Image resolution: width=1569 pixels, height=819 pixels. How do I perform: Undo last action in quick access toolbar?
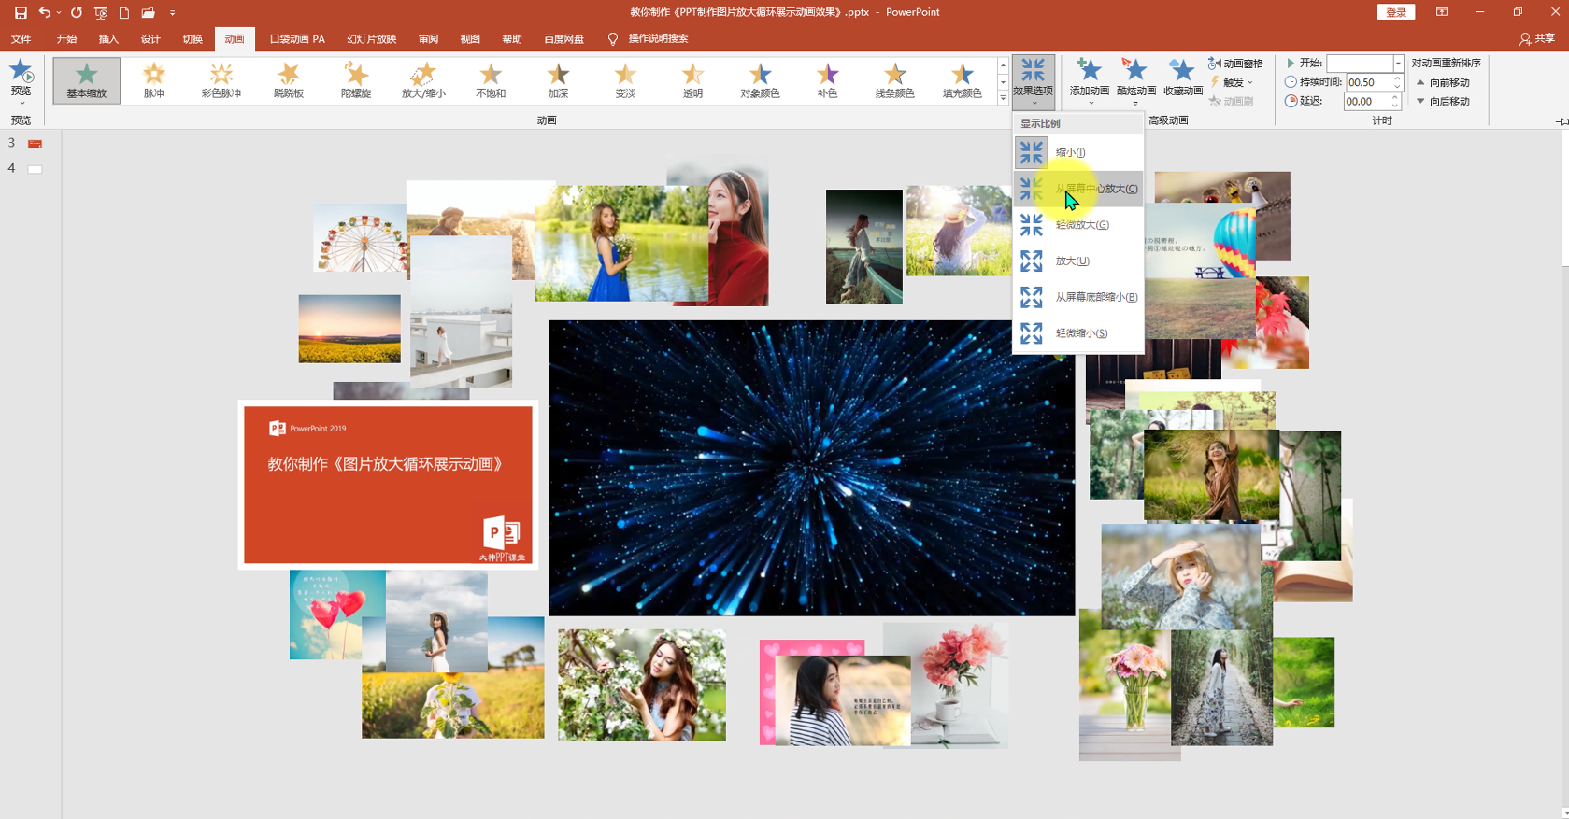pos(44,12)
